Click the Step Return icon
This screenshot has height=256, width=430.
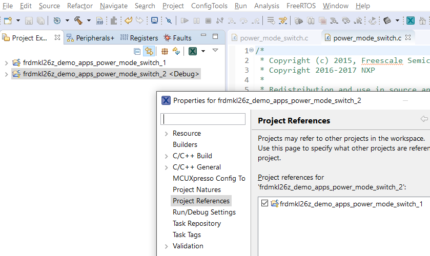click(256, 20)
